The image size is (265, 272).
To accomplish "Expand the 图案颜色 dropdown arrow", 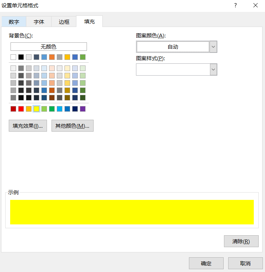I will point(213,47).
